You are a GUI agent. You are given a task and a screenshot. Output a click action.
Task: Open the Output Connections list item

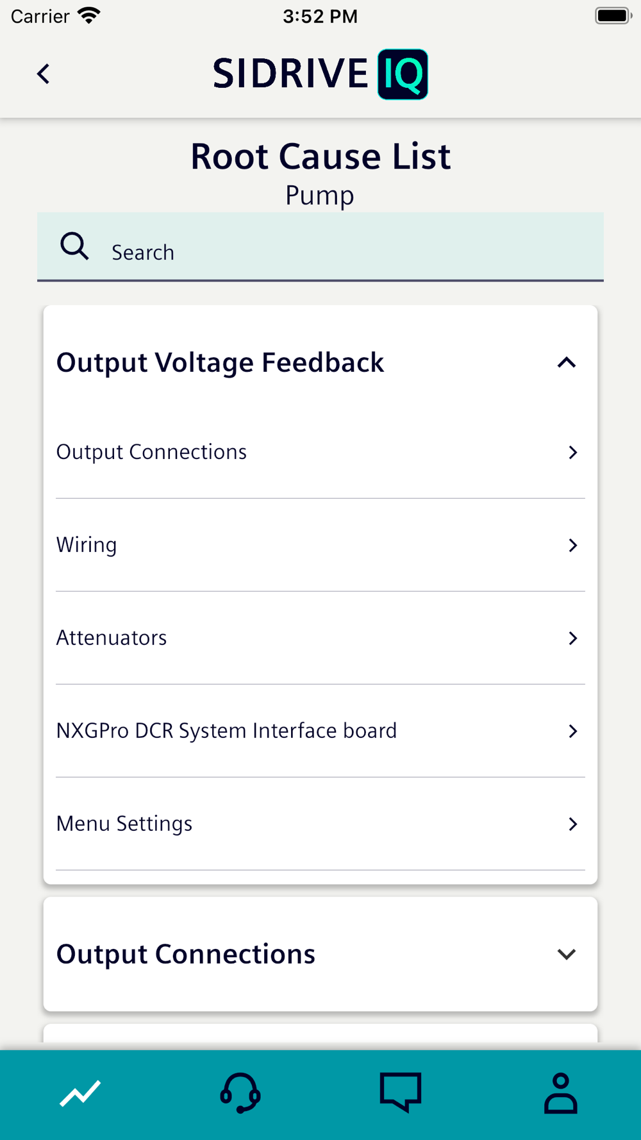(152, 452)
